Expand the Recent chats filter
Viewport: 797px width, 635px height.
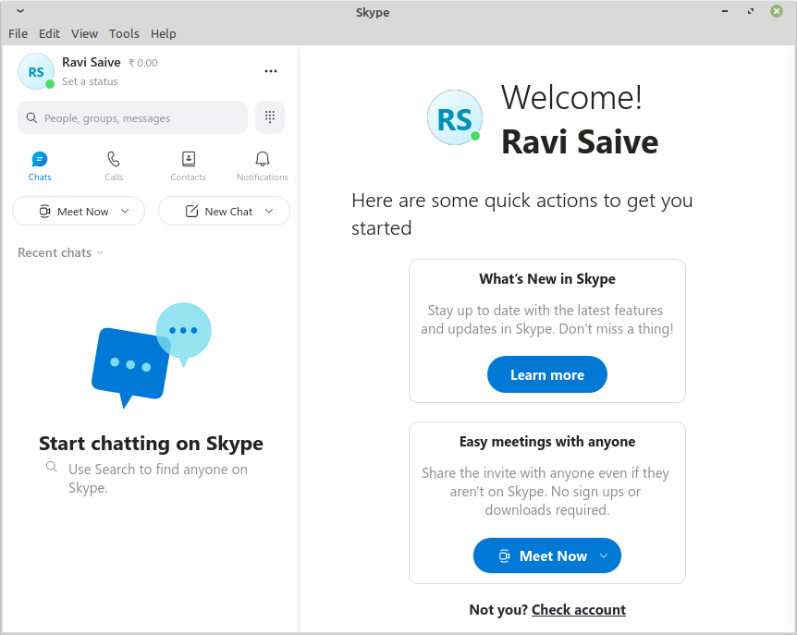coord(60,252)
